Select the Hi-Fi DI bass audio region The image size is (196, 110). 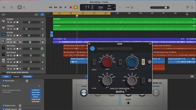(116, 41)
